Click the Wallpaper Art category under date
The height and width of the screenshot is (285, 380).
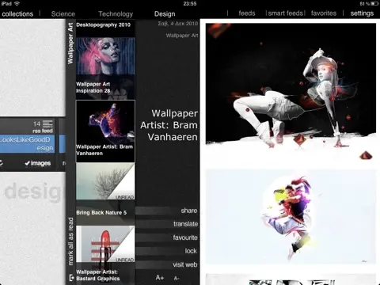(182, 35)
